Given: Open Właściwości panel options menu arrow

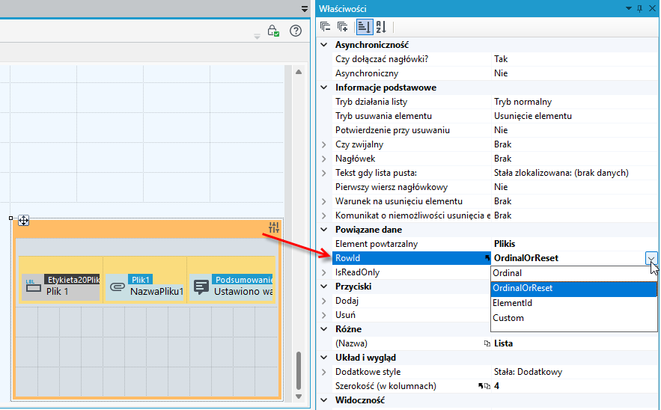Looking at the screenshot, I should click(x=628, y=8).
